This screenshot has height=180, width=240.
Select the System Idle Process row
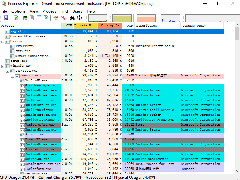point(112,36)
